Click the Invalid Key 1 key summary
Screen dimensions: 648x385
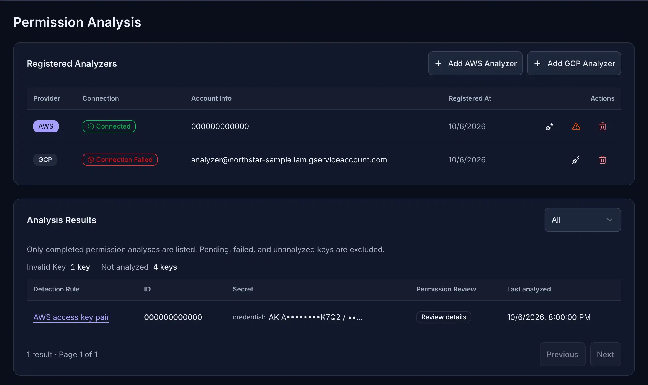(58, 267)
